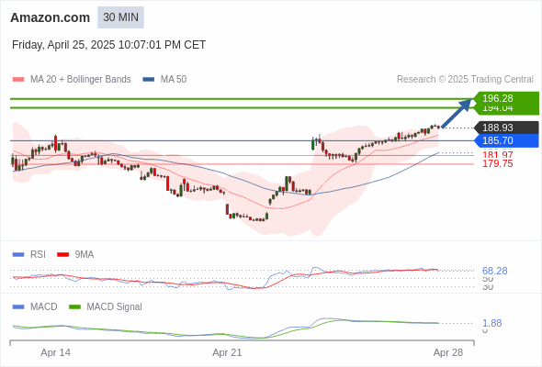Click the 'Research © 2025 Trading Central' credit
The image size is (542, 367).
click(x=465, y=80)
